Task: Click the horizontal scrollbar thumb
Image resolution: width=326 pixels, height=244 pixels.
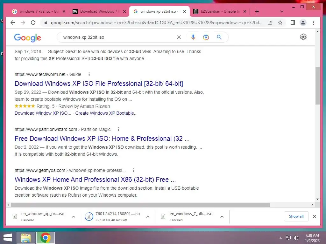Action: point(140,205)
